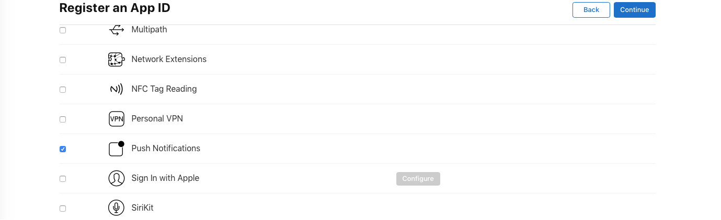This screenshot has width=721, height=220.
Task: Uncheck the Push Notifications checkbox
Action: pos(63,149)
